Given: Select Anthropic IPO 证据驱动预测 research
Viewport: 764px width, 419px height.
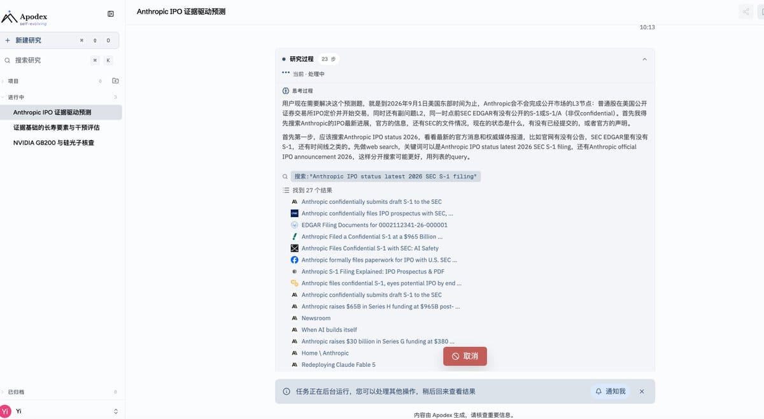Looking at the screenshot, I should point(61,112).
